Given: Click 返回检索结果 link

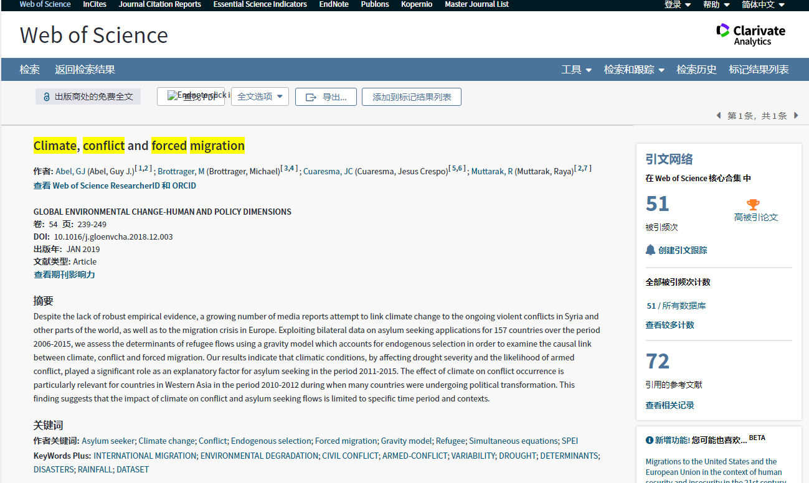Looking at the screenshot, I should pyautogui.click(x=85, y=70).
